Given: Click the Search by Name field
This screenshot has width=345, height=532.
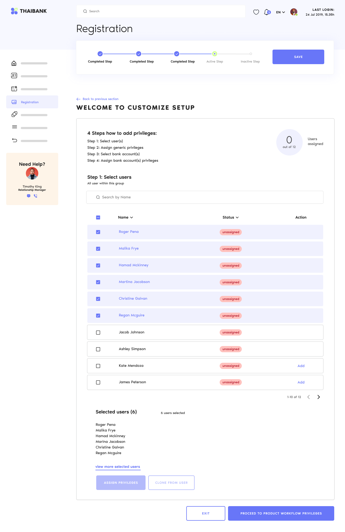Looking at the screenshot, I should 205,197.
